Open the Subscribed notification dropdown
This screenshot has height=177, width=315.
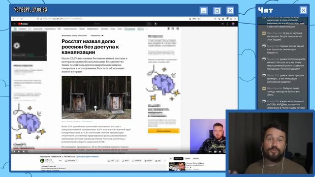coord(71,161)
